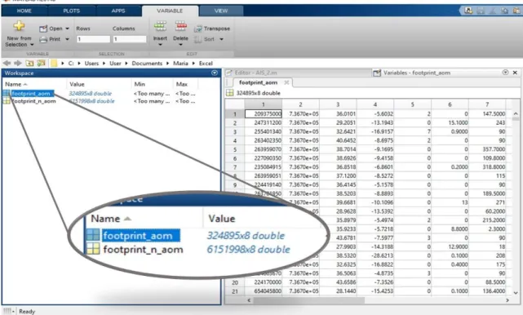523x315 pixels.
Task: Switch to the PLOTS ribbon tab
Action: (x=71, y=11)
